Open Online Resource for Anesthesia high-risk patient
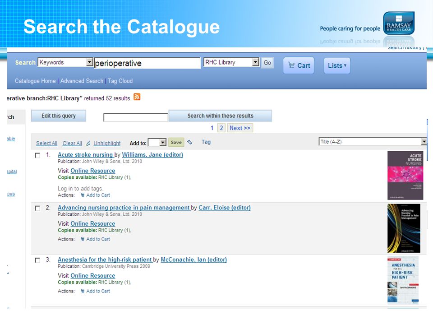This screenshot has width=433, height=325. (x=93, y=275)
